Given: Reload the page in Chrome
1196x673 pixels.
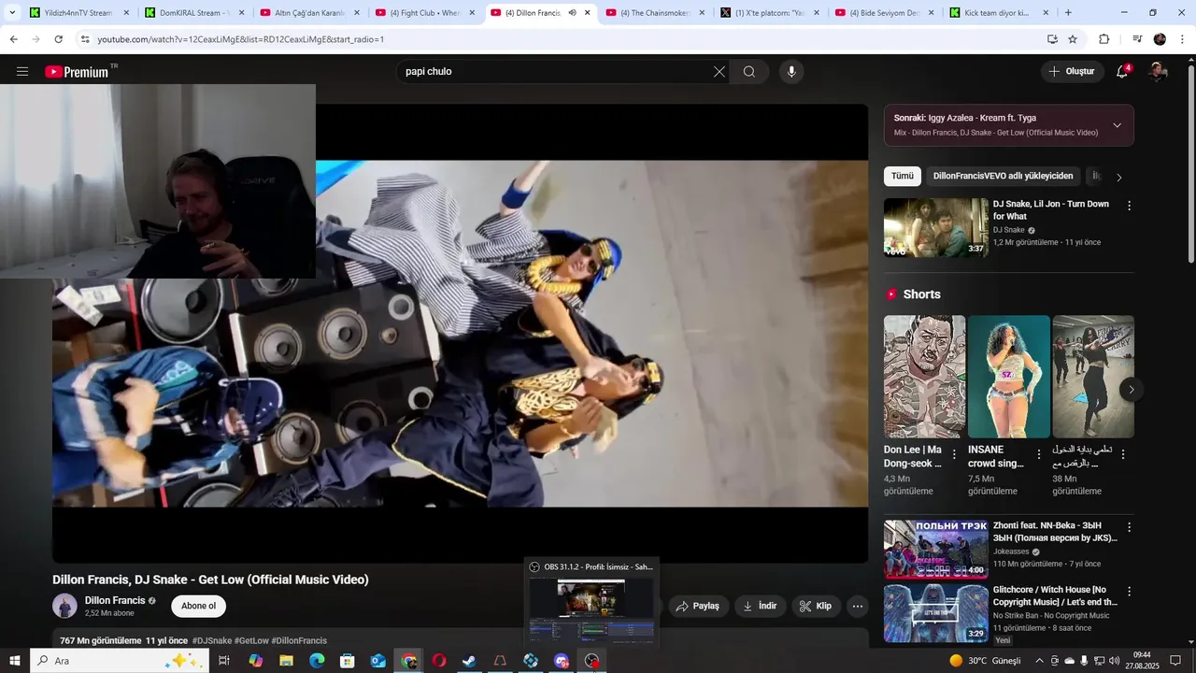Looking at the screenshot, I should click(x=58, y=39).
